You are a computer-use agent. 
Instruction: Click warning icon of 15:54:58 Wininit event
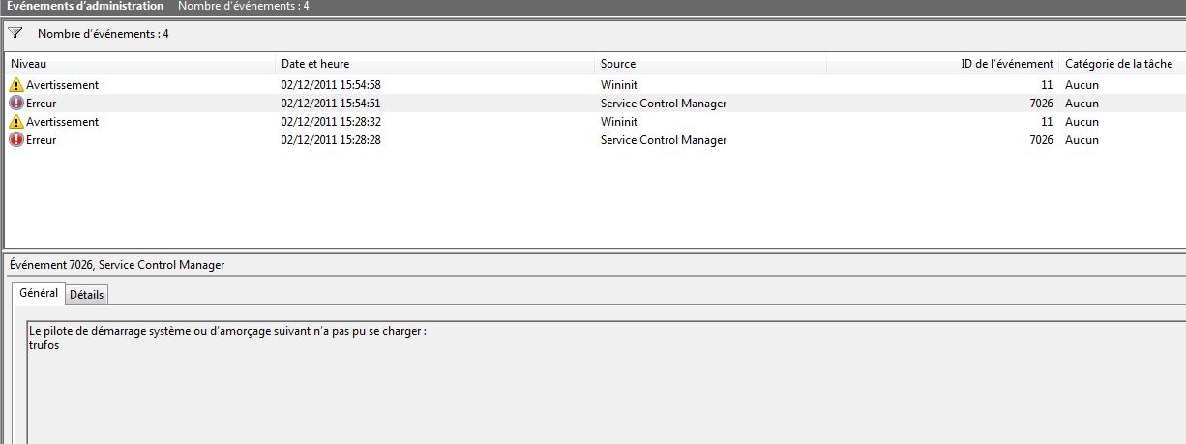click(x=15, y=85)
